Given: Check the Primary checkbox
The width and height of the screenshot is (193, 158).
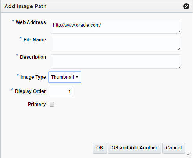Looking at the screenshot, I should tap(52, 104).
